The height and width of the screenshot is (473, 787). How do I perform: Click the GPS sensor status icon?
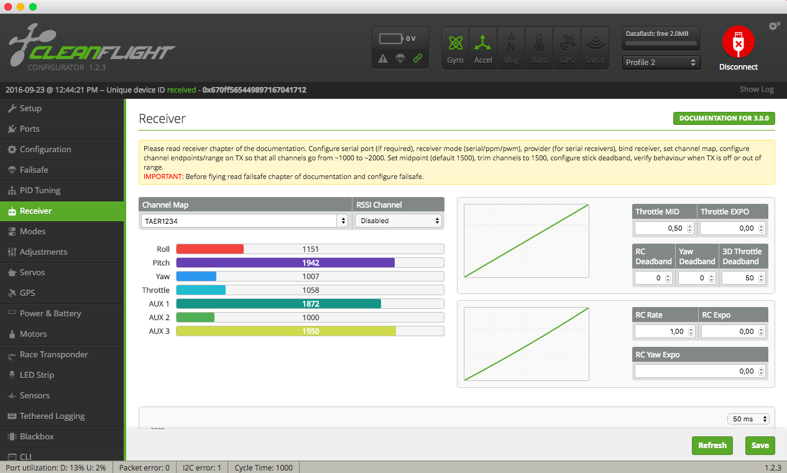[567, 48]
